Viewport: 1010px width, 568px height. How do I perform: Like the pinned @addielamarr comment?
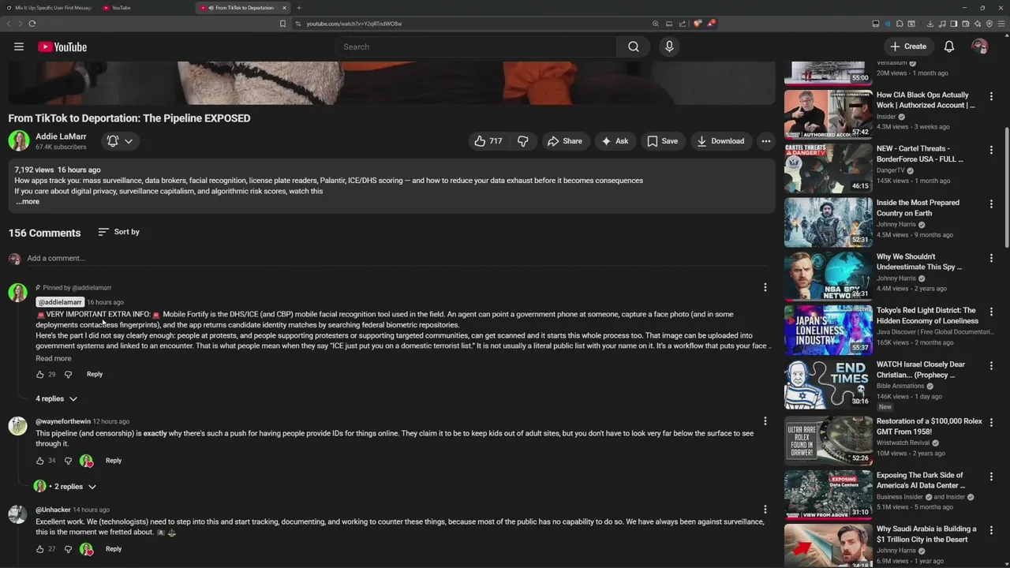coord(40,375)
